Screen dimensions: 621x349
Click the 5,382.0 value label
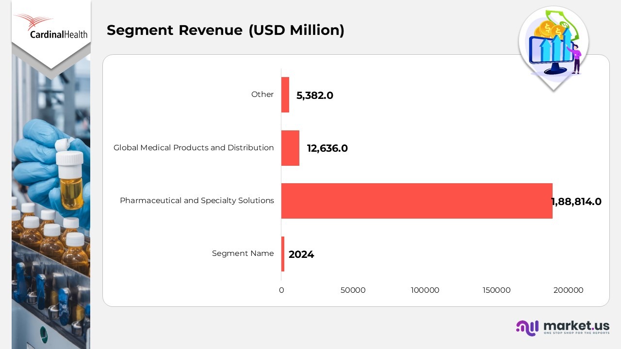pos(315,95)
